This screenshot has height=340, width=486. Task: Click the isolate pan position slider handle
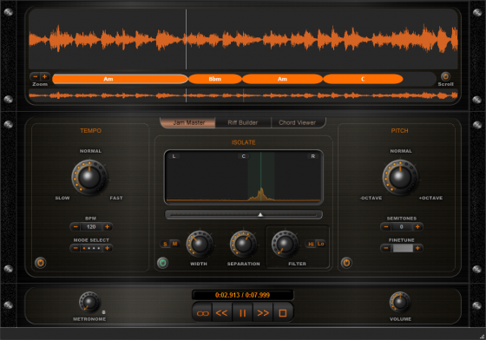(260, 214)
